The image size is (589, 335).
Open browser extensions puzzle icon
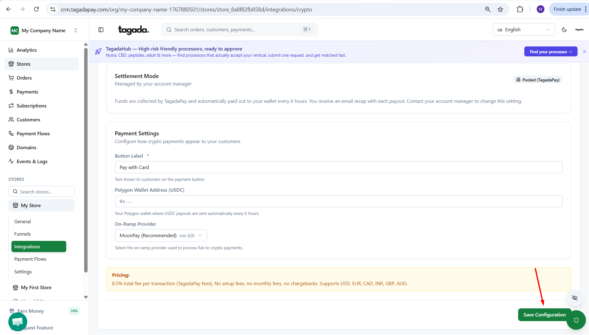[520, 9]
